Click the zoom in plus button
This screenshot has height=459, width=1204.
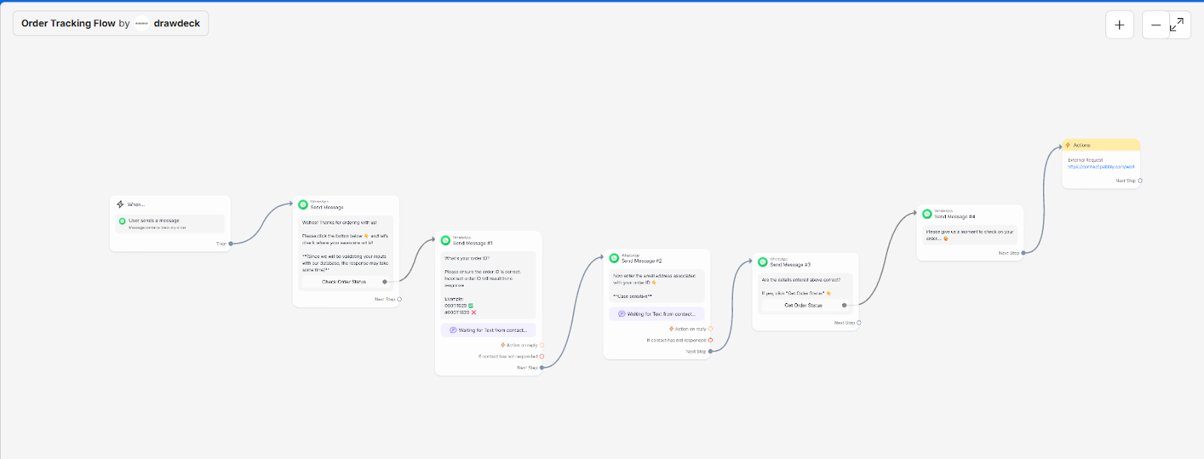pyautogui.click(x=1120, y=25)
